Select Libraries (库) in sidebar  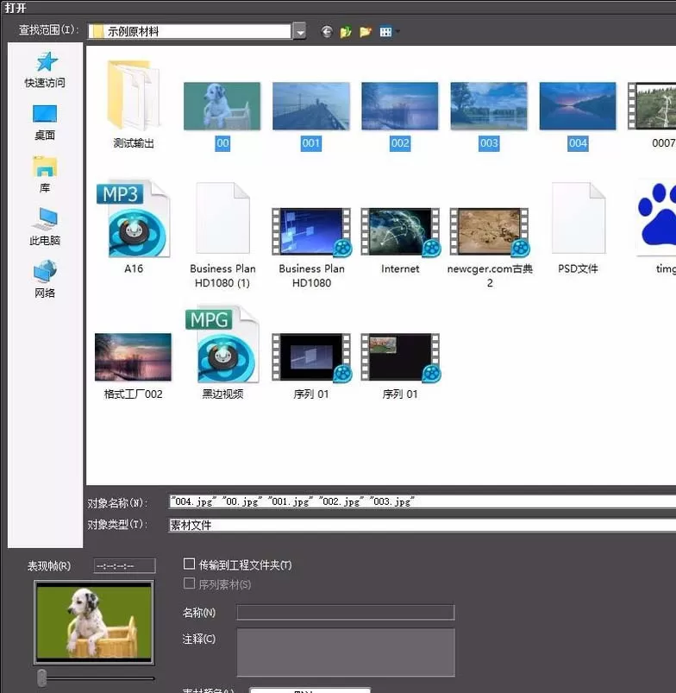pyautogui.click(x=45, y=175)
